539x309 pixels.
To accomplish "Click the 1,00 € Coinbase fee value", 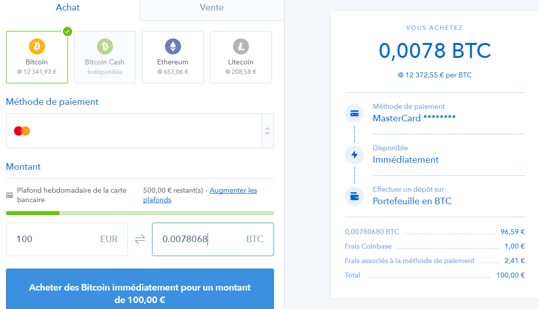I will 514,246.
